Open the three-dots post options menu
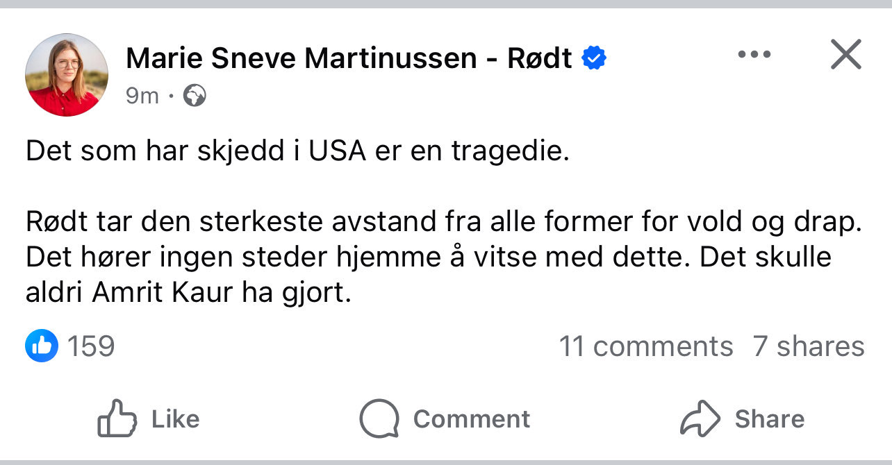The image size is (892, 465). (754, 54)
